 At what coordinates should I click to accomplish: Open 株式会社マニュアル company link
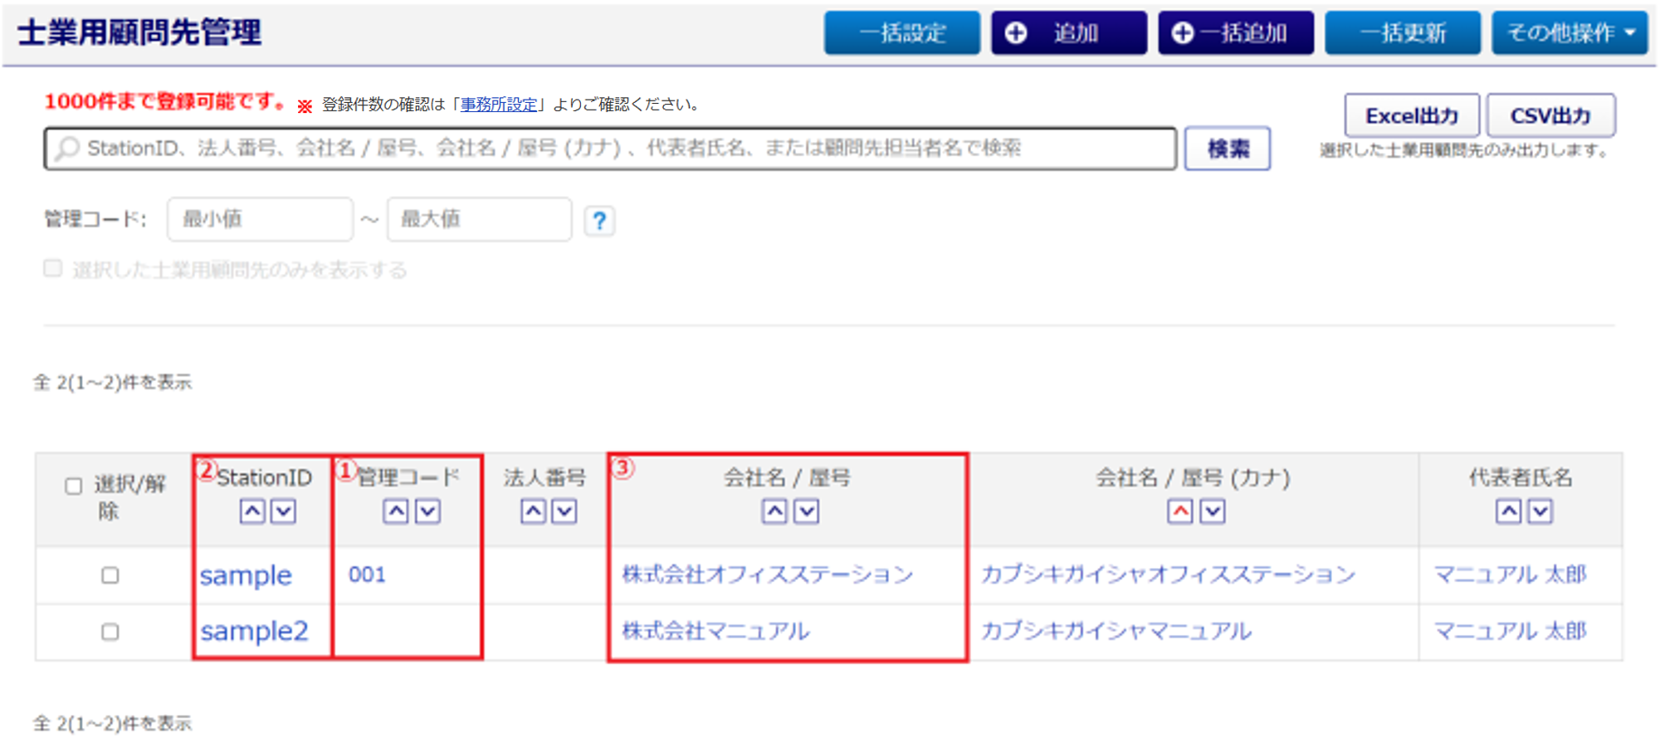(x=715, y=631)
